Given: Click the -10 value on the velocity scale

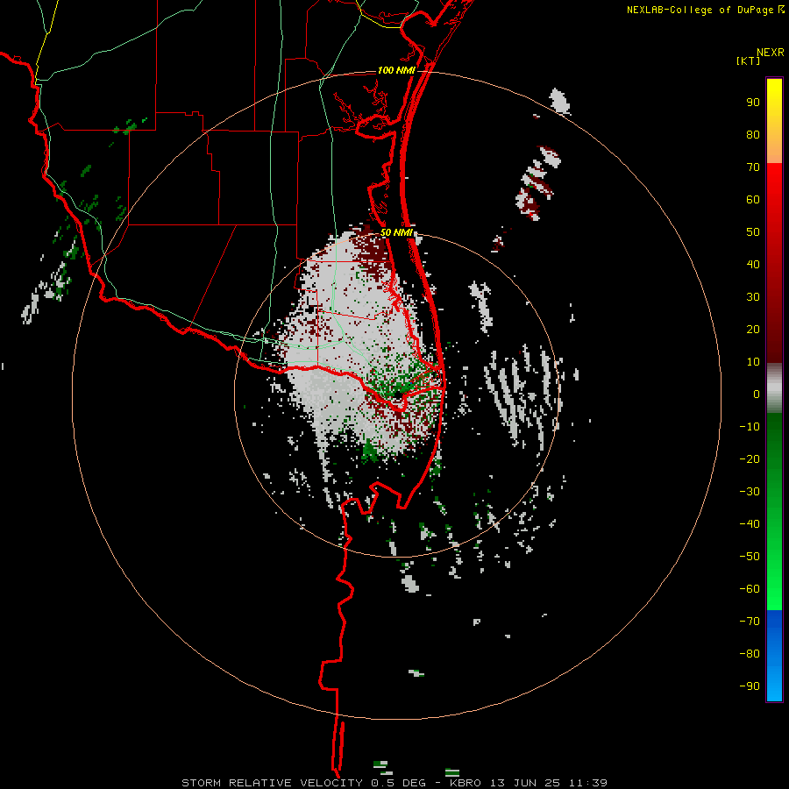Looking at the screenshot, I should pyautogui.click(x=750, y=427).
